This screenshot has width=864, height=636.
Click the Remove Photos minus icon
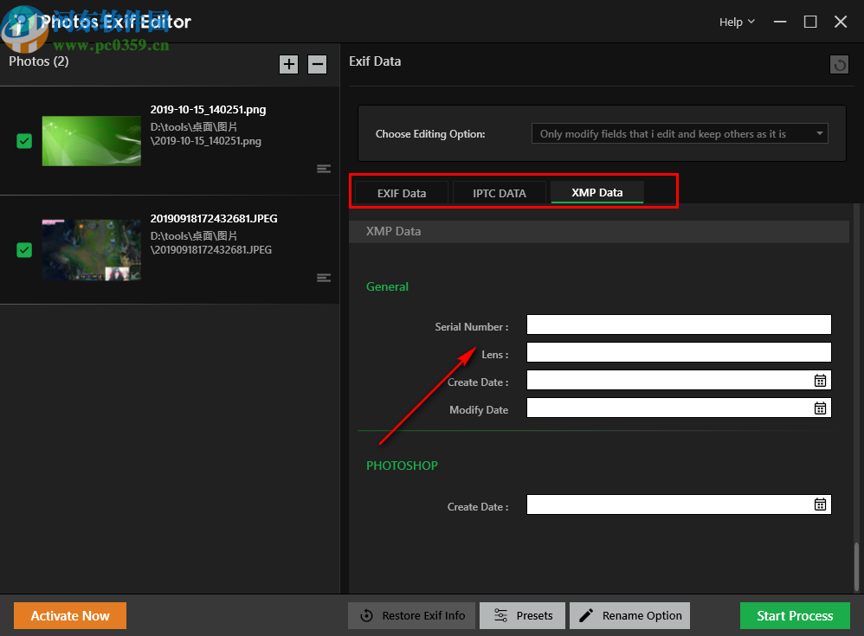point(317,64)
